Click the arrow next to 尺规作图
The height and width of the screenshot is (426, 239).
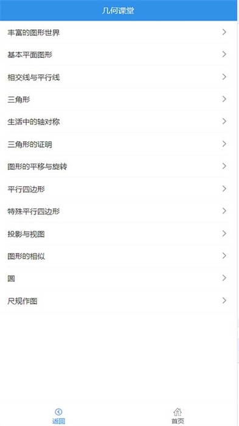click(x=224, y=301)
